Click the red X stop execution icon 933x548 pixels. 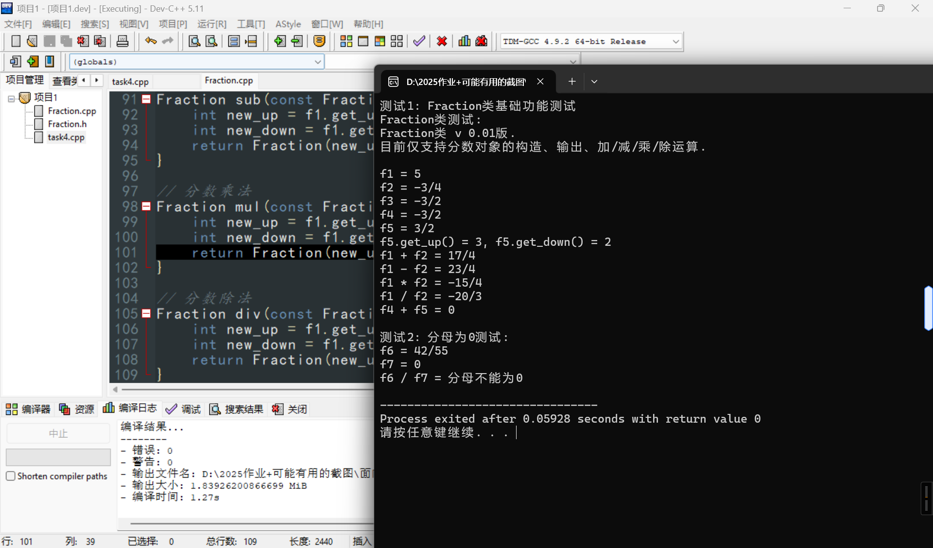[x=442, y=41]
